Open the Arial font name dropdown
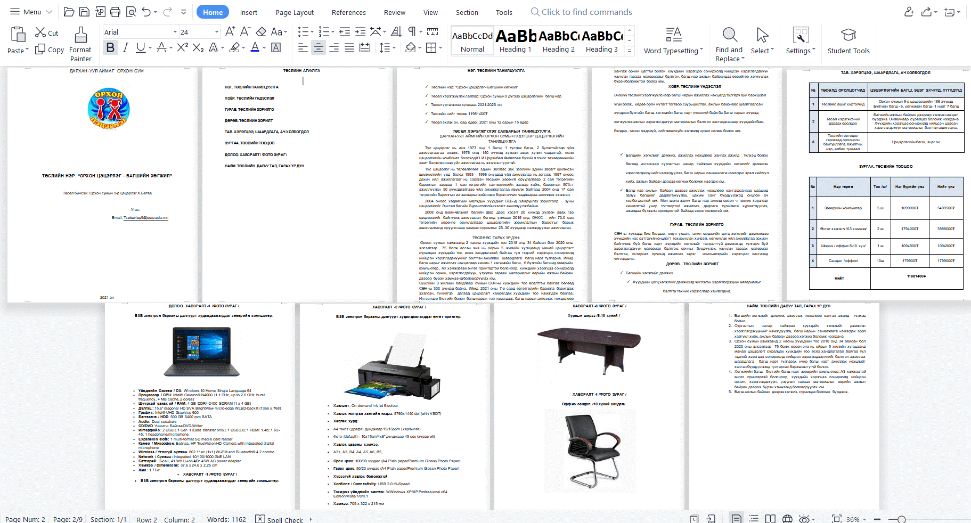This screenshot has width=971, height=523. click(x=175, y=32)
